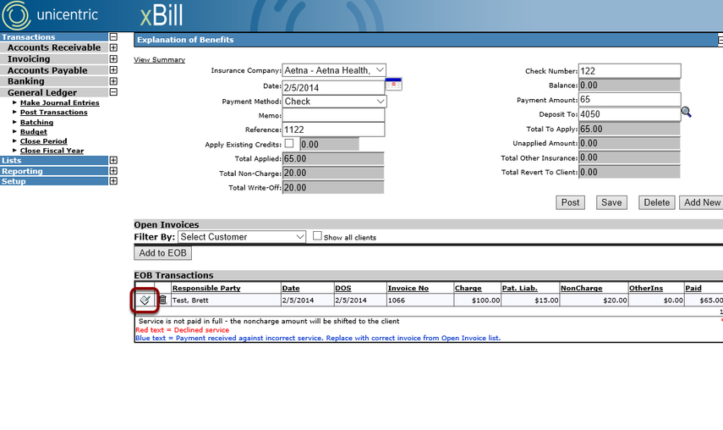Open the Budget link

[x=33, y=131]
